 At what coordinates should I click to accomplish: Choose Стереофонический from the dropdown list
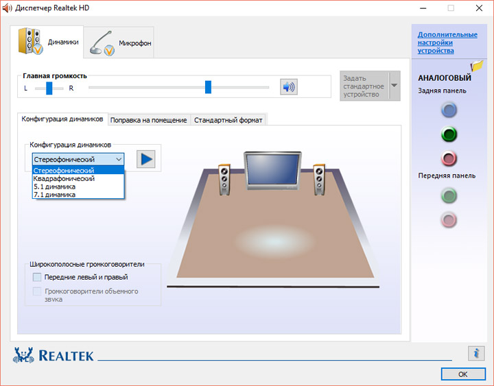point(78,170)
